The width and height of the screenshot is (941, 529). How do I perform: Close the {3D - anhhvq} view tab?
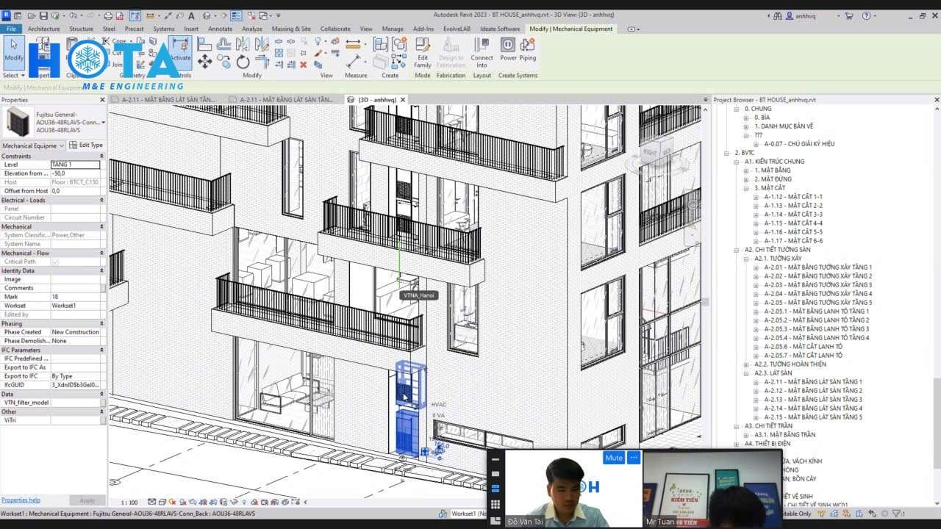(403, 100)
